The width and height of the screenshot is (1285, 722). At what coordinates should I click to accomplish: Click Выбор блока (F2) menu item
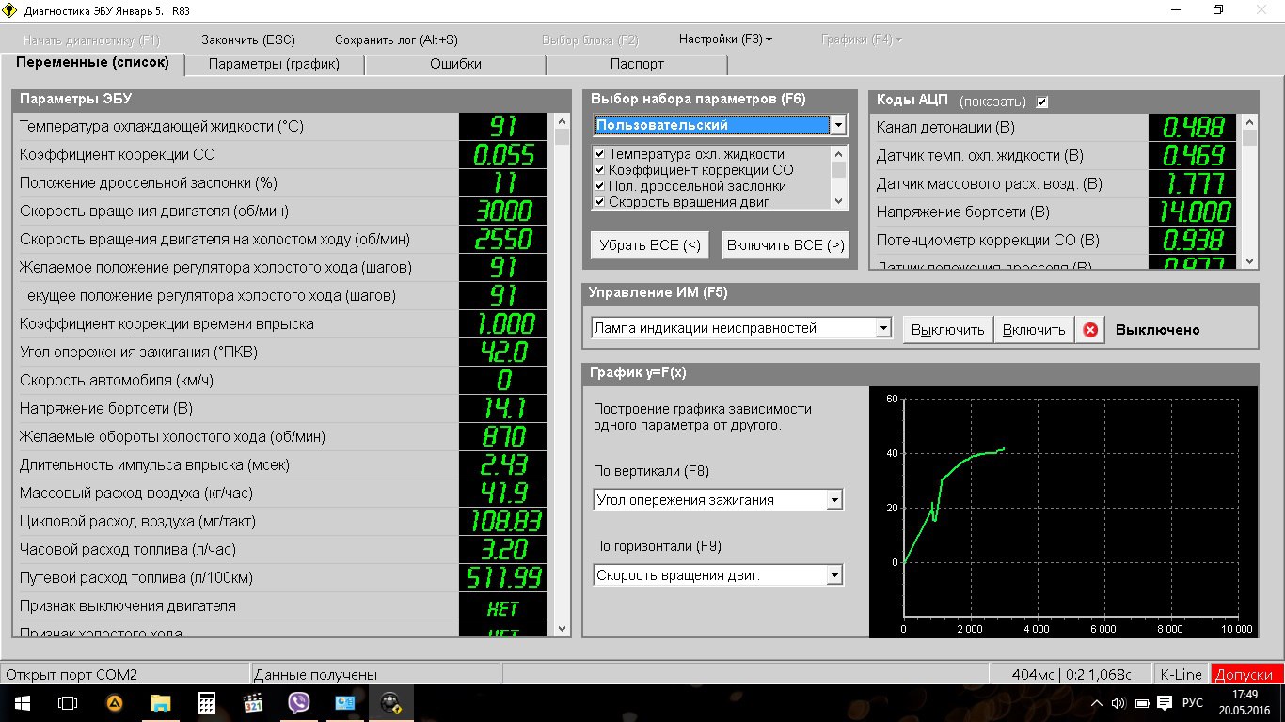[590, 39]
